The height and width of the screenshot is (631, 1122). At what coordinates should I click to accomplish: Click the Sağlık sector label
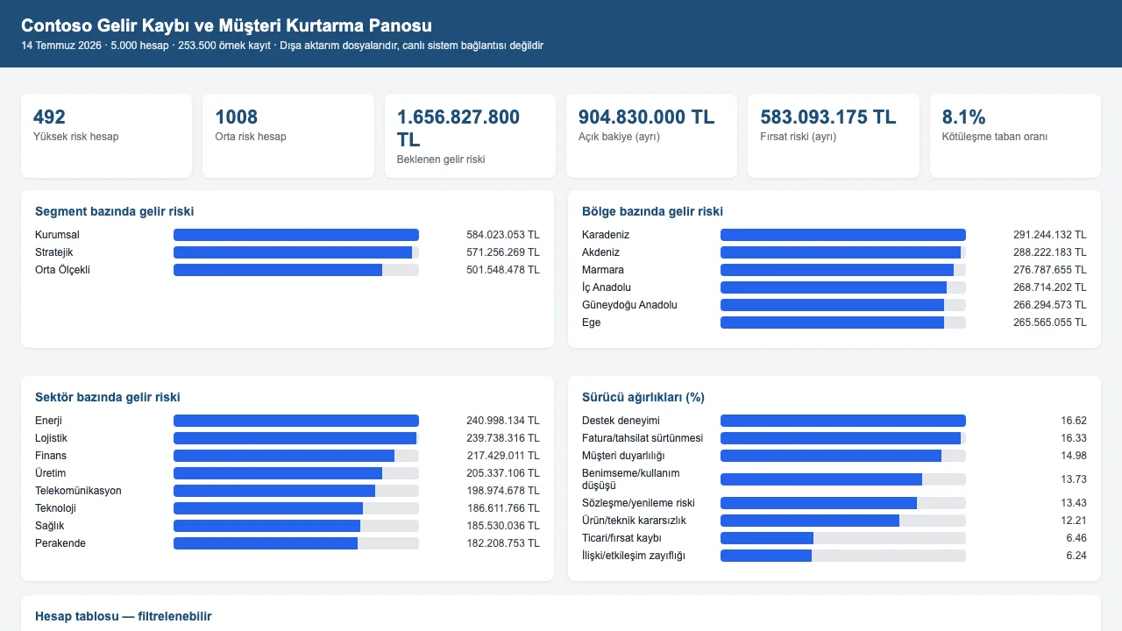pos(50,526)
